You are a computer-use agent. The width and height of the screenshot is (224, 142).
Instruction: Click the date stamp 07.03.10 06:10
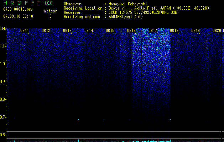coord(18,16)
